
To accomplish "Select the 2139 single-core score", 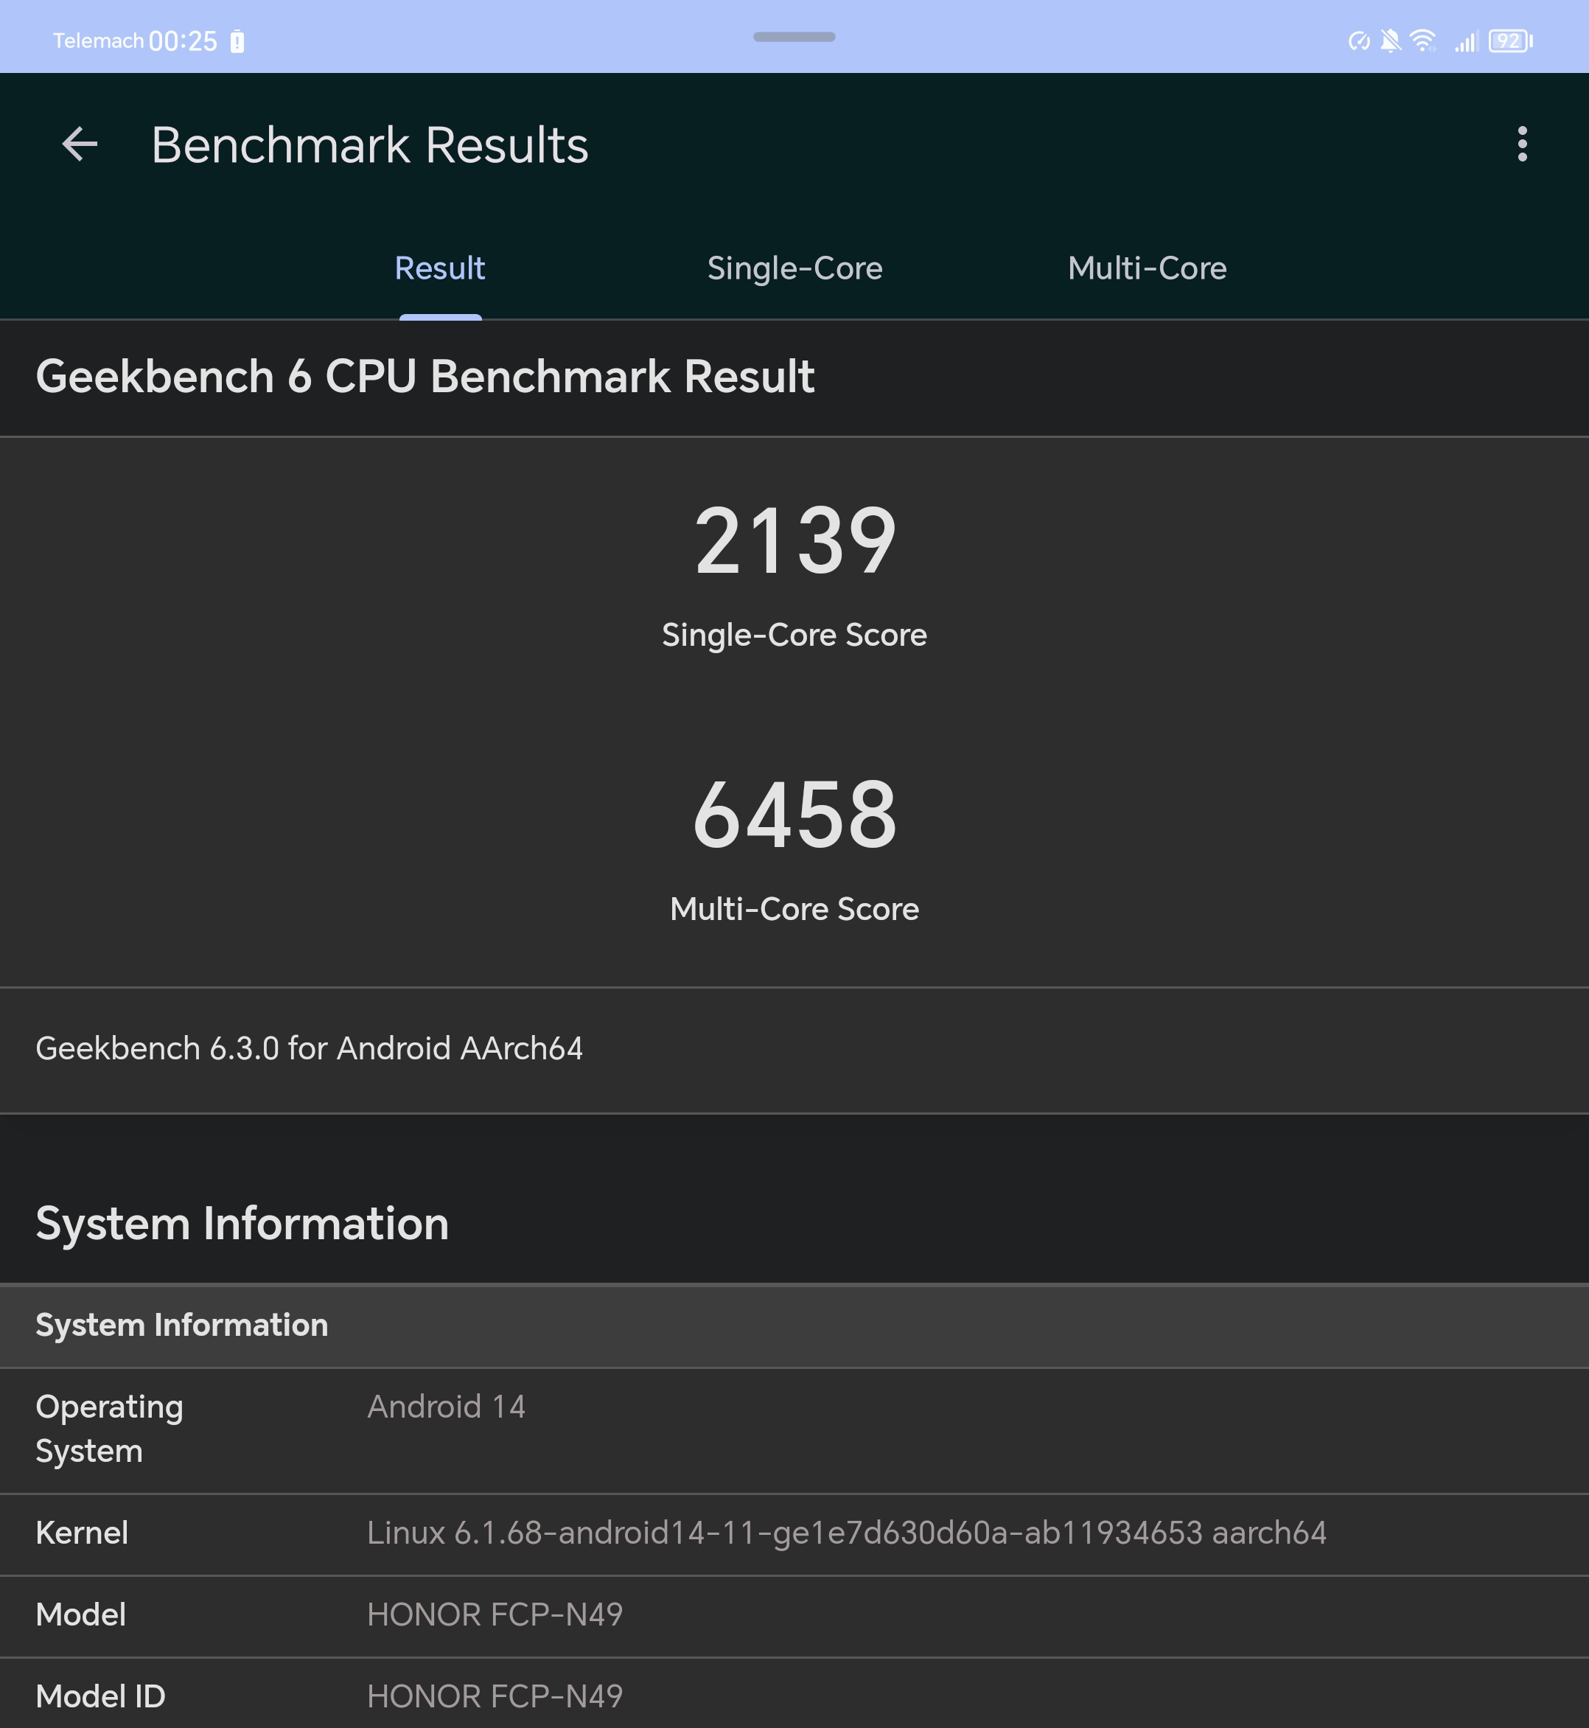I will point(794,541).
